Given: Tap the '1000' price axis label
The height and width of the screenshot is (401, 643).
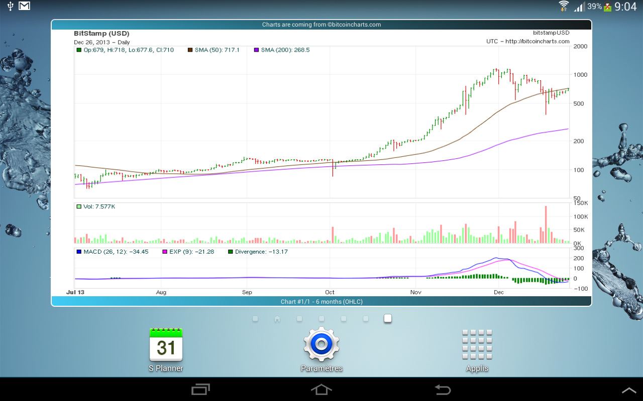Looking at the screenshot, I should [580, 75].
